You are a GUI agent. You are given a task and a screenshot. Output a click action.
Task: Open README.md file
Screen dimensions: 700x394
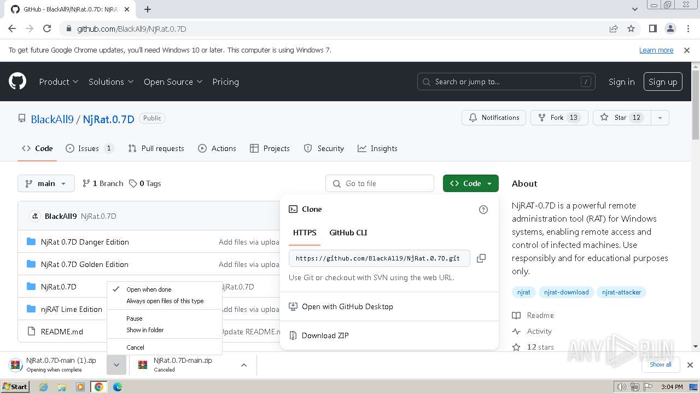(x=62, y=332)
